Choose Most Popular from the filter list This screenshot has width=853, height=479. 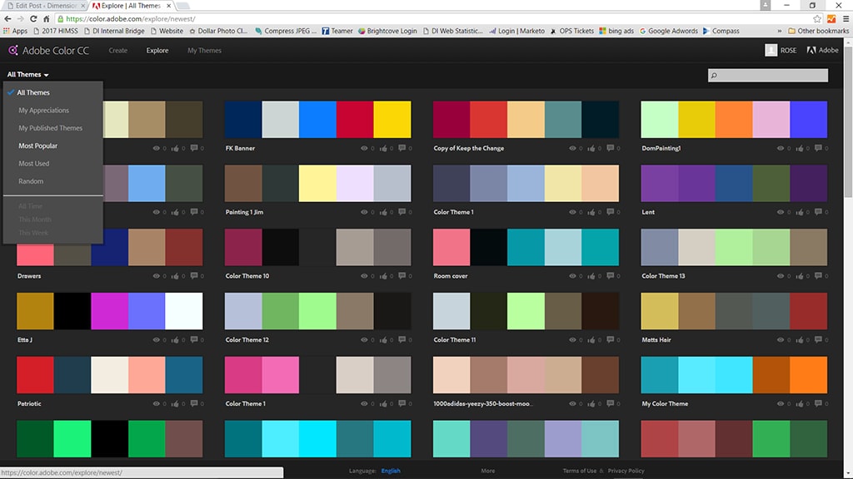(38, 146)
